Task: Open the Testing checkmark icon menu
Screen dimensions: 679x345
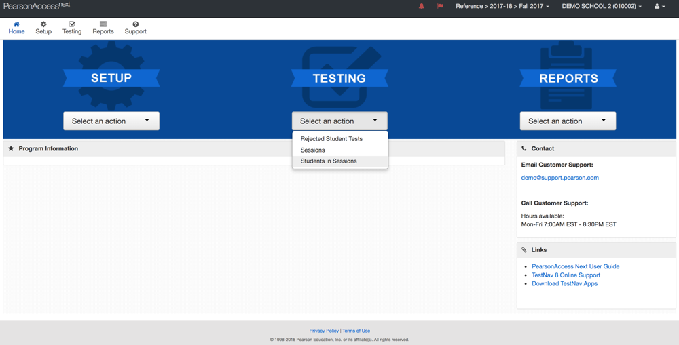Action: (72, 24)
